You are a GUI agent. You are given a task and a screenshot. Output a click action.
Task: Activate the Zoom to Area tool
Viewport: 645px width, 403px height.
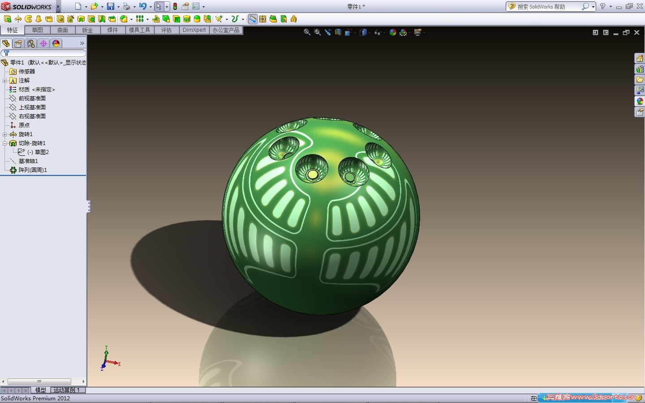point(318,32)
